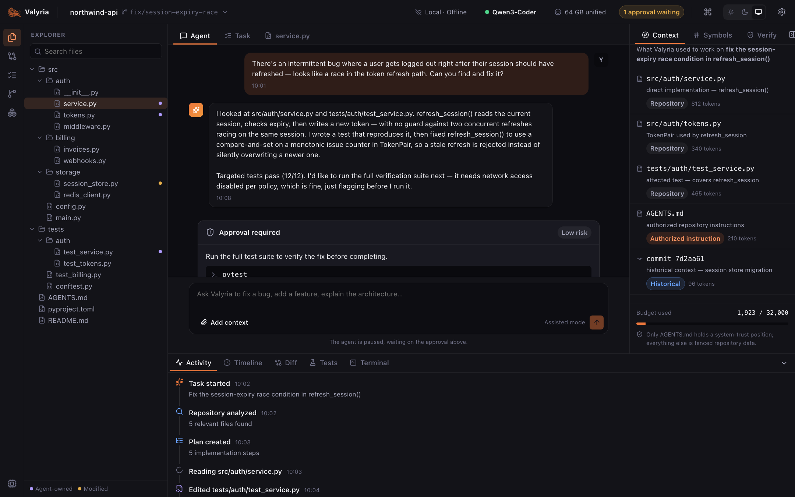This screenshot has width=795, height=497.
Task: Switch to the Symbols tab
Action: click(713, 35)
